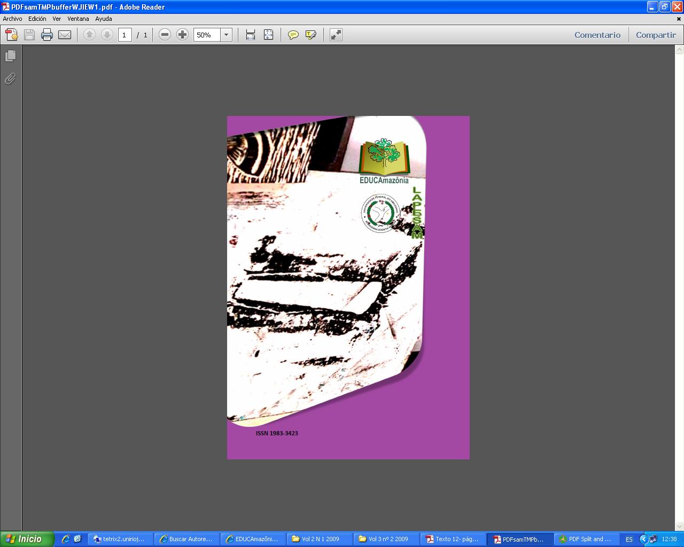
Task: Open the Ayuda menu
Action: [104, 19]
